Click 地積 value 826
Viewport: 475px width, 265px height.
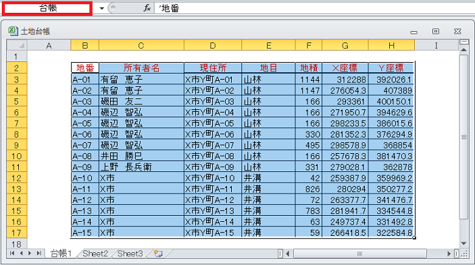(308, 189)
